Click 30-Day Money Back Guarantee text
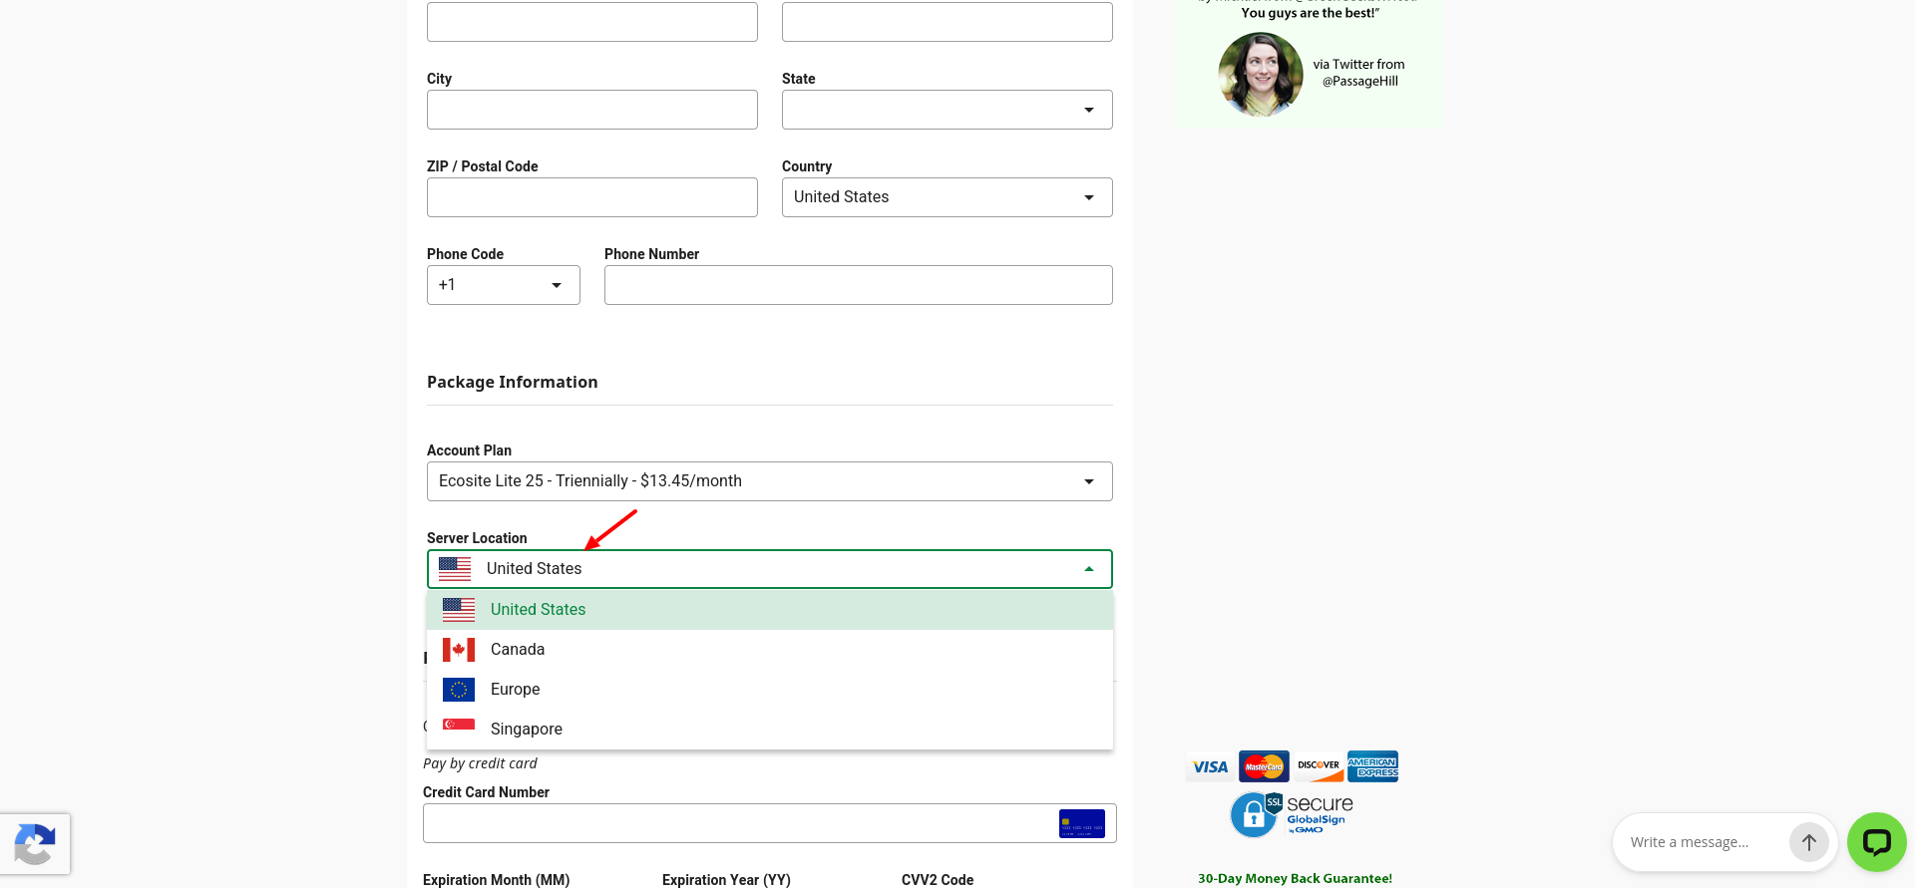This screenshot has height=888, width=1915. tap(1295, 878)
